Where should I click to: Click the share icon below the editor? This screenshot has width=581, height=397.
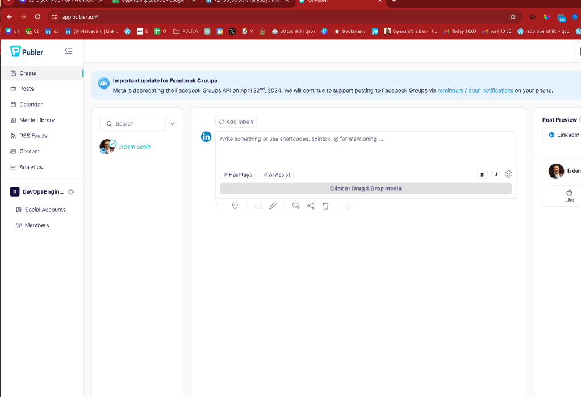[x=311, y=206]
